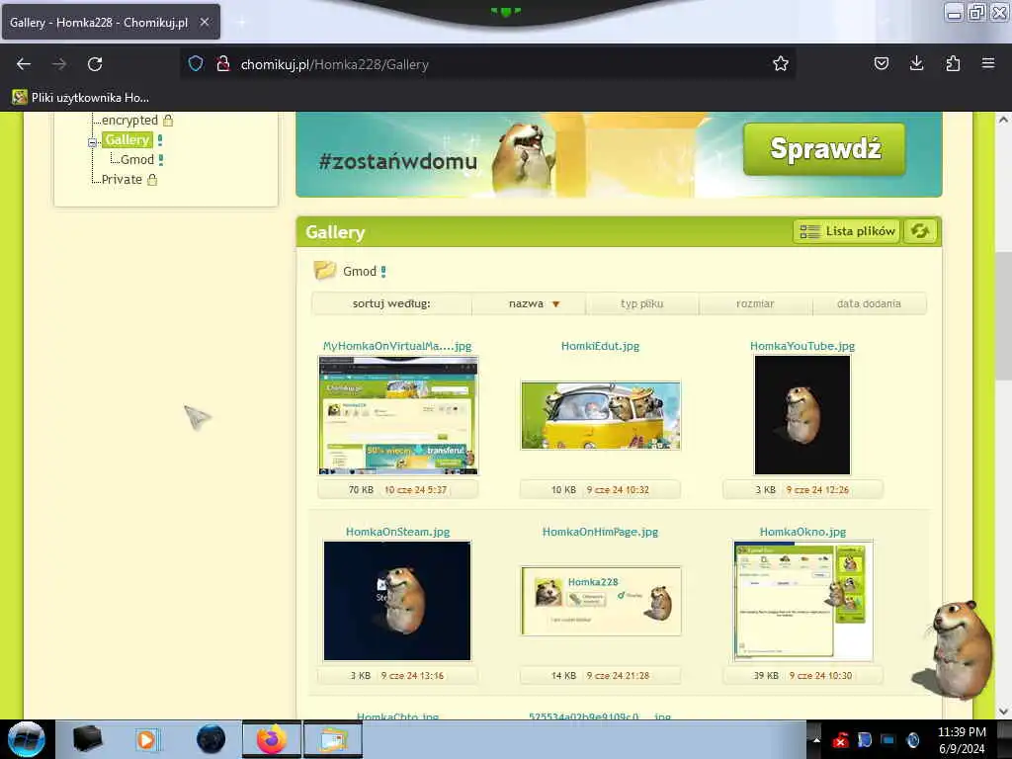The height and width of the screenshot is (759, 1012).
Task: Sort by nazwa
Action: 529,303
